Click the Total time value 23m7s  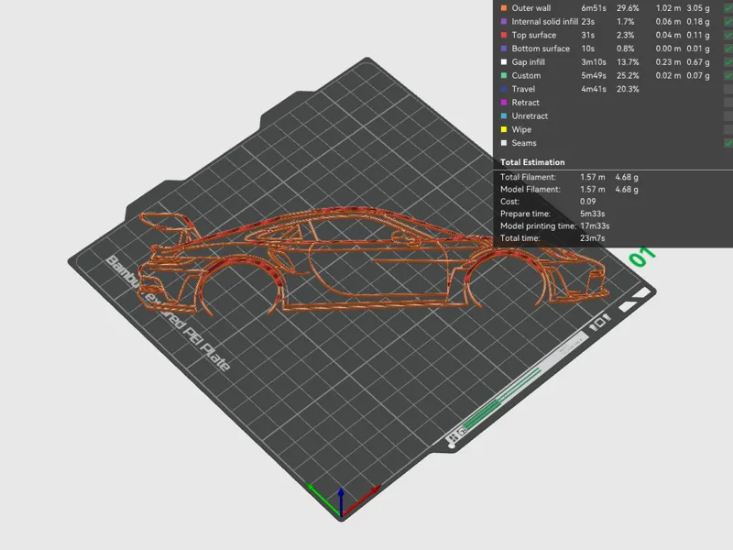point(593,238)
